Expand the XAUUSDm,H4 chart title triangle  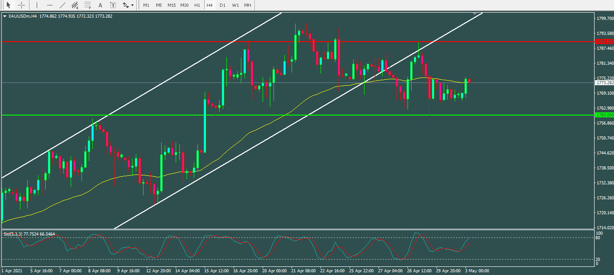click(x=5, y=16)
